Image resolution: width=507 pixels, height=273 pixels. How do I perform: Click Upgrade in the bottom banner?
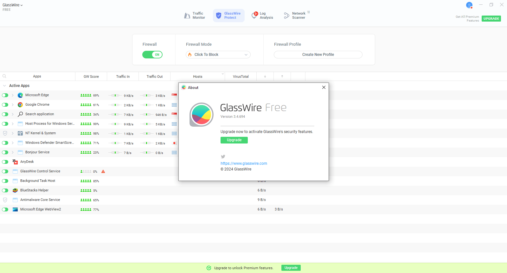pos(291,268)
